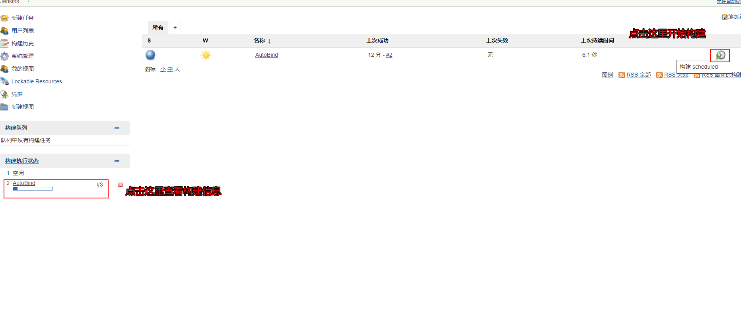Image resolution: width=741 pixels, height=329 pixels.
Task: Click the 6.1 秒 duration cell
Action: (x=589, y=55)
